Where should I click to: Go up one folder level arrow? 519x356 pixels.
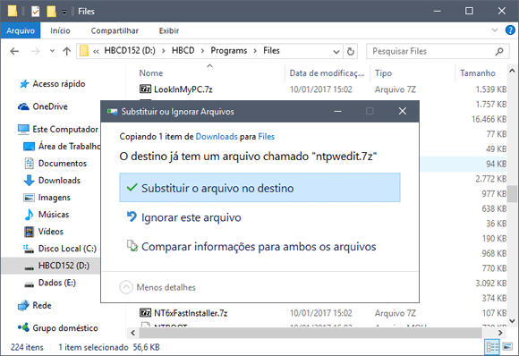pyautogui.click(x=67, y=51)
